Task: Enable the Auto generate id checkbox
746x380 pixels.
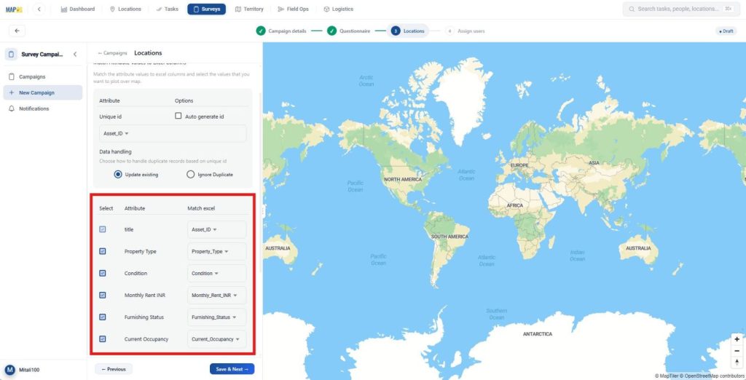Action: (x=178, y=116)
